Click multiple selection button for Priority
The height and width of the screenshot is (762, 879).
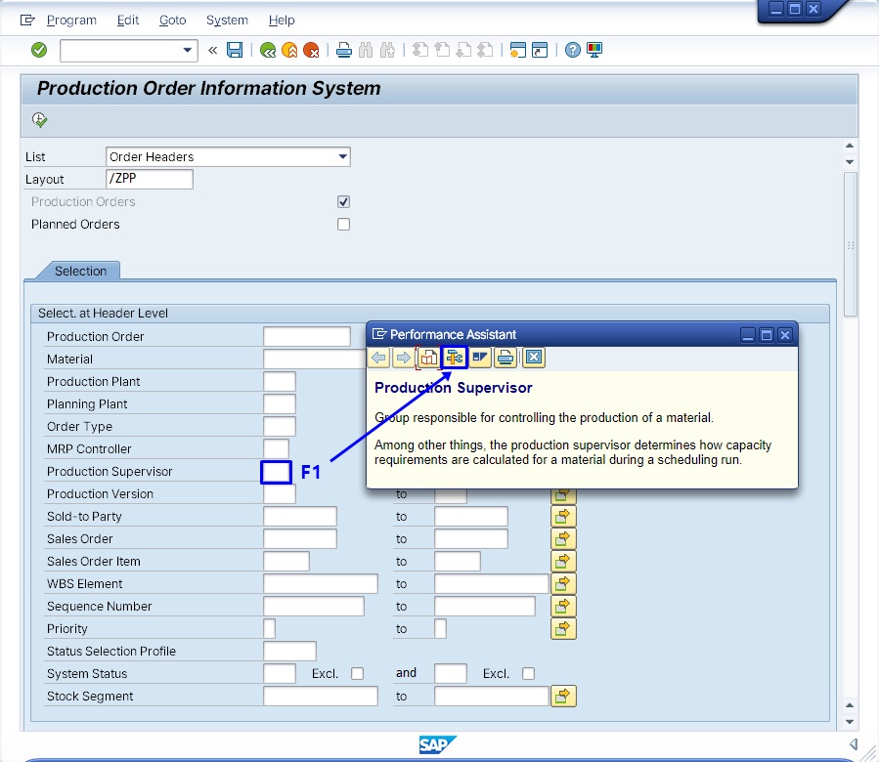click(563, 629)
